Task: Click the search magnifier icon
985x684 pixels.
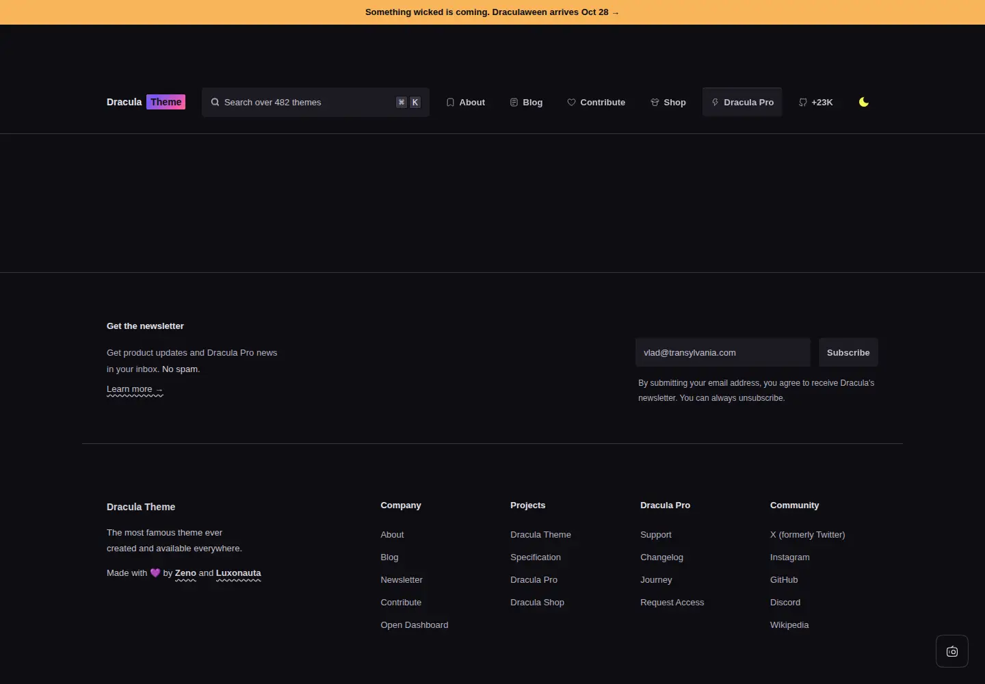Action: [x=215, y=102]
